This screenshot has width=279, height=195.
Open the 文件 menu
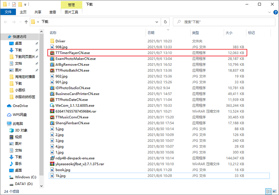tap(8, 12)
